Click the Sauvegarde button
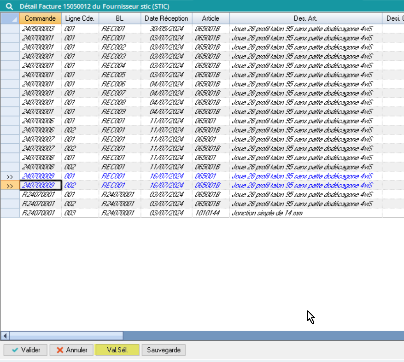This screenshot has width=404, height=362. point(164,350)
